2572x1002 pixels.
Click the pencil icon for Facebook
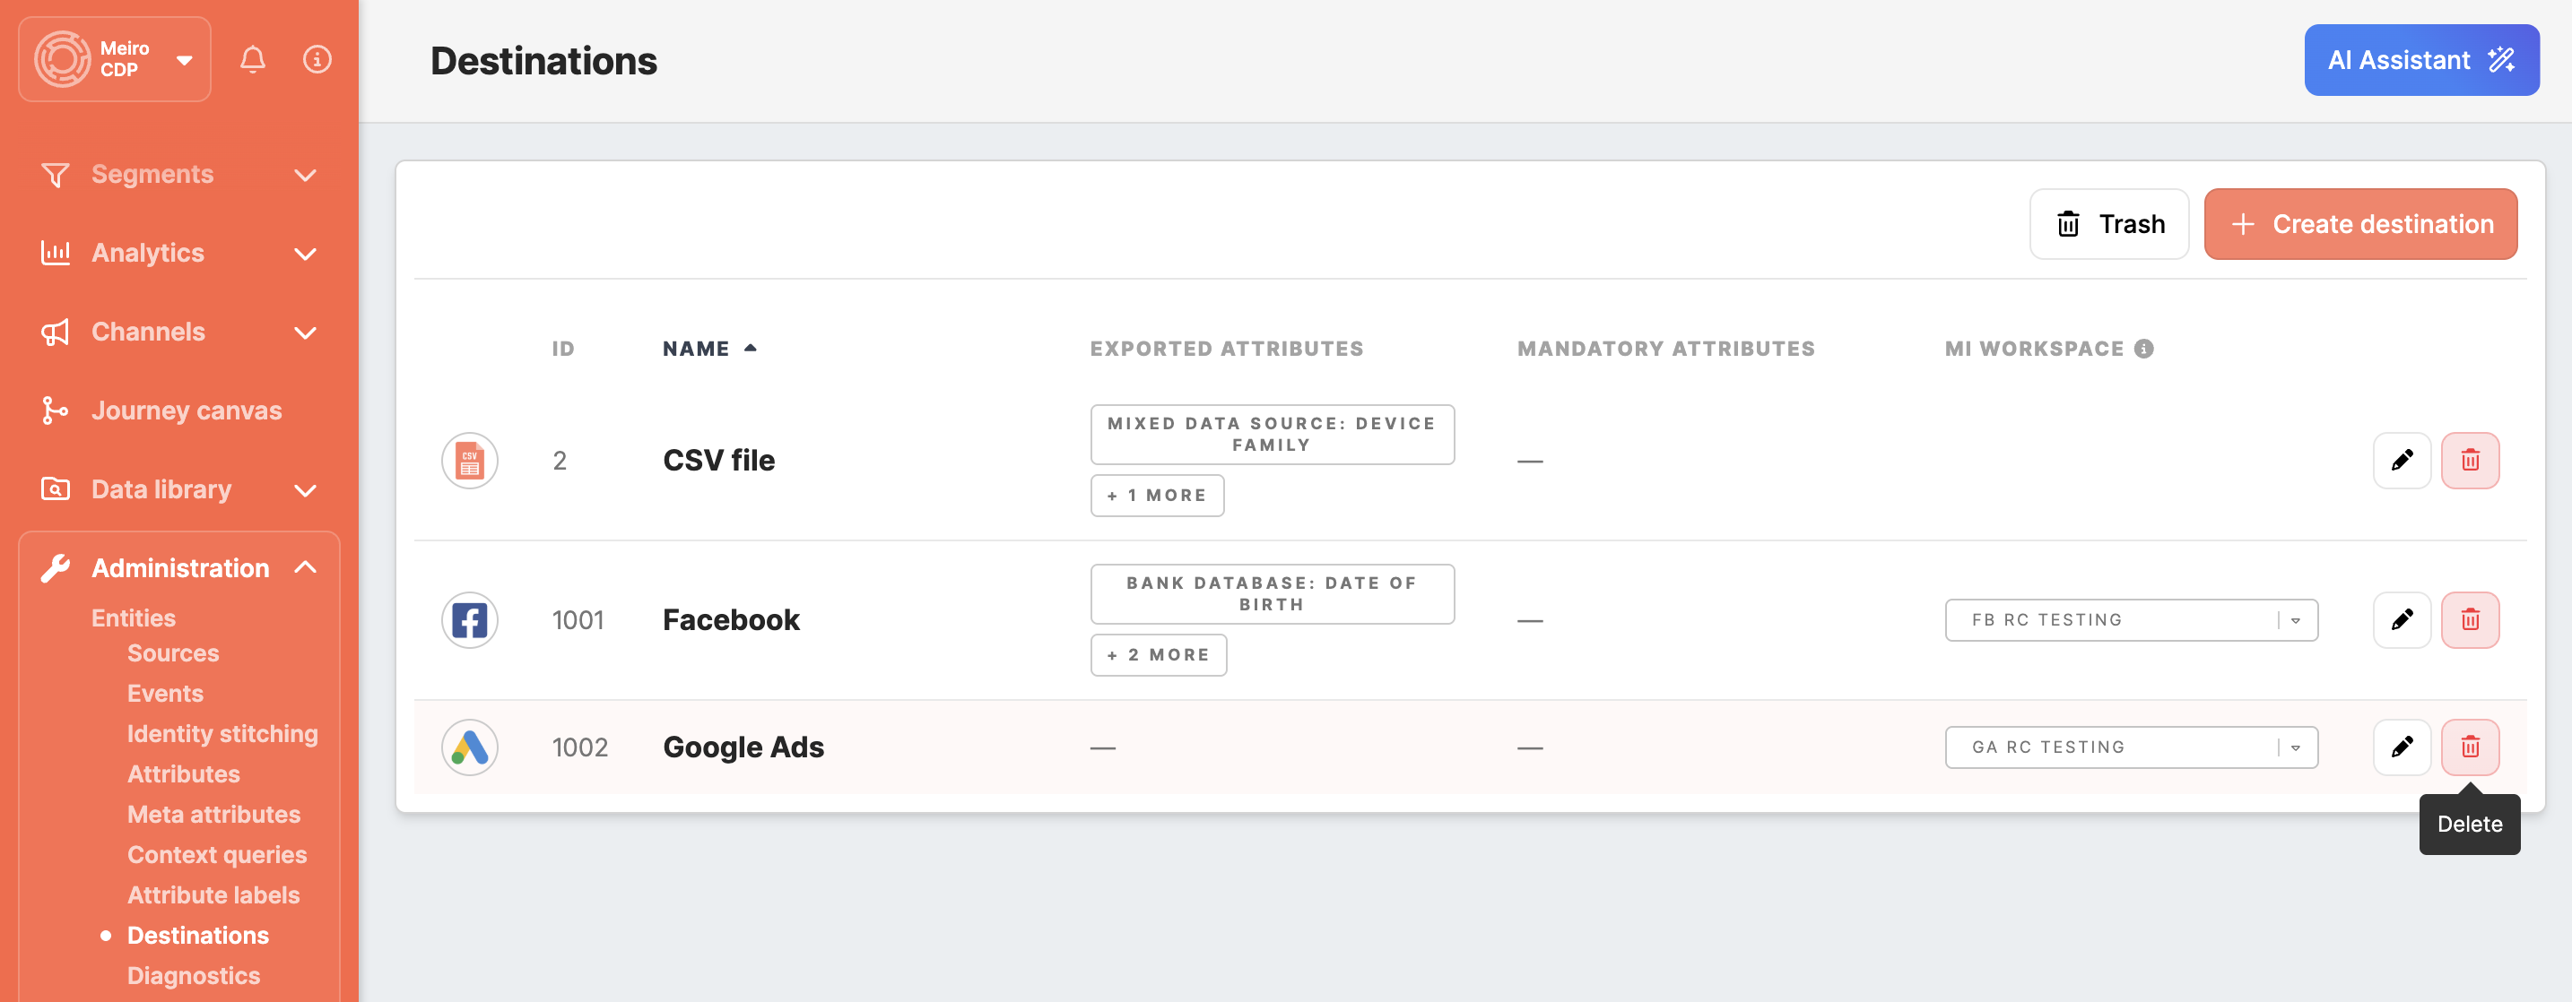(2402, 620)
